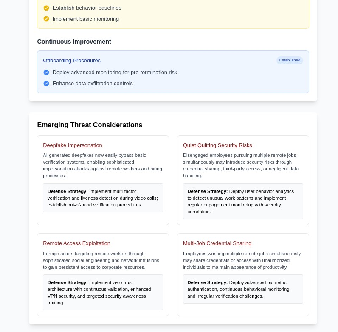Image resolution: width=338 pixels, height=332 pixels.
Task: Click the Continuous Improvement section heading
Action: pyautogui.click(x=74, y=42)
